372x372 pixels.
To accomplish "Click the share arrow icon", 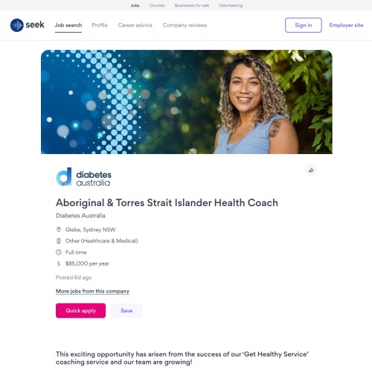I will 311,170.
